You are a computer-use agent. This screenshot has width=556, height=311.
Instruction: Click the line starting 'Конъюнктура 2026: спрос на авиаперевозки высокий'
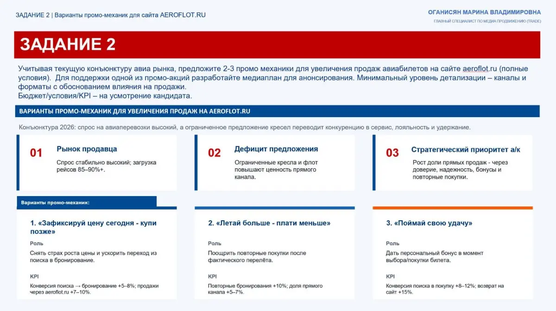(x=245, y=127)
